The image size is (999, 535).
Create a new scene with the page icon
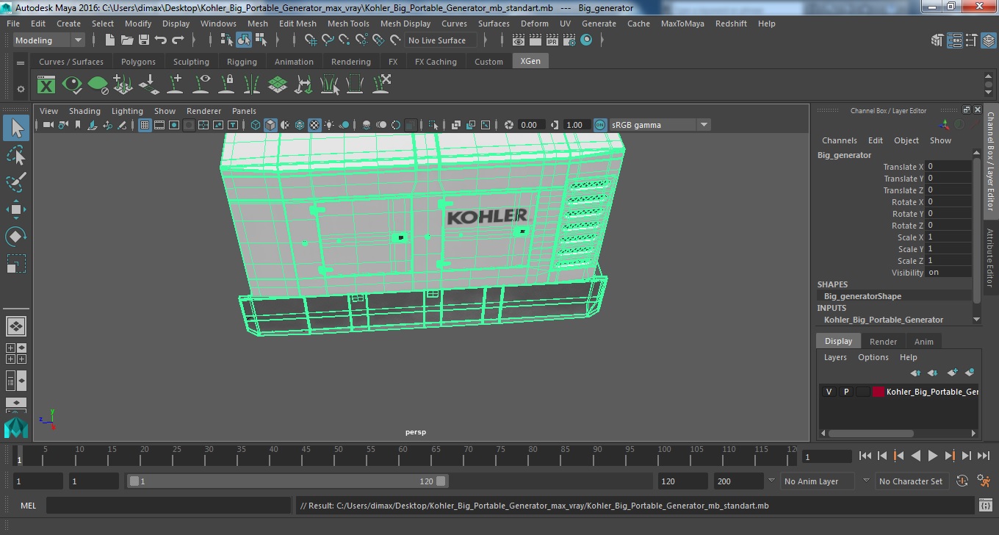pos(110,40)
